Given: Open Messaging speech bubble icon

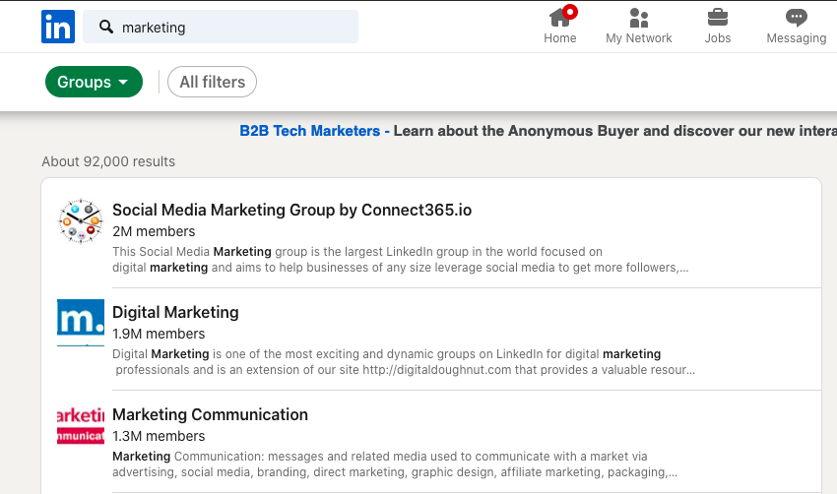Looking at the screenshot, I should [797, 17].
